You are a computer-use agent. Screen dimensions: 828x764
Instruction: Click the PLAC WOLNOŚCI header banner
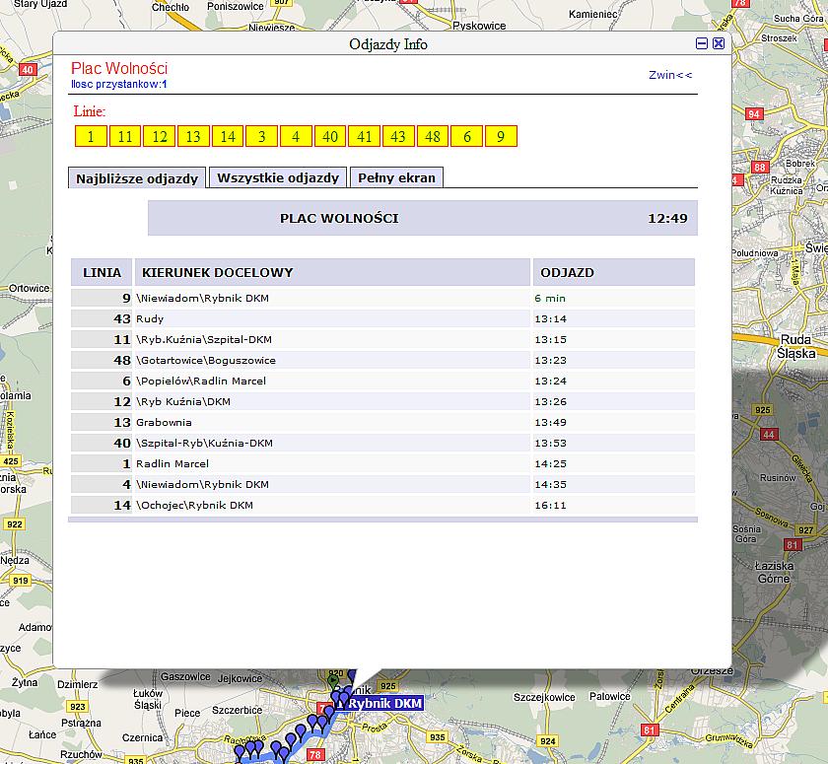[x=423, y=218]
